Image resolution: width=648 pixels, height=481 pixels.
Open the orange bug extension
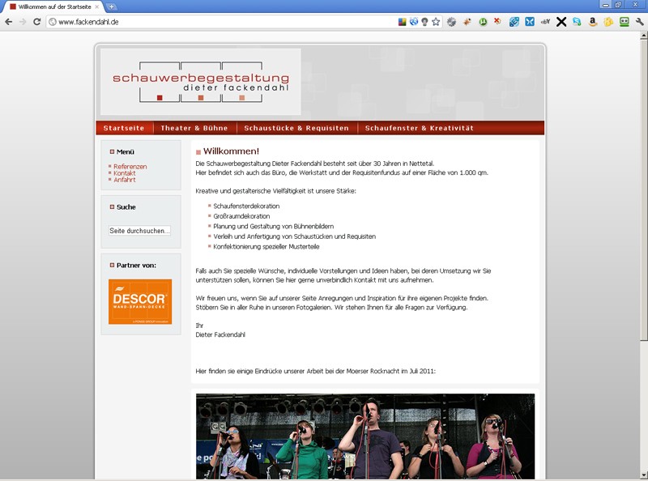[x=467, y=22]
